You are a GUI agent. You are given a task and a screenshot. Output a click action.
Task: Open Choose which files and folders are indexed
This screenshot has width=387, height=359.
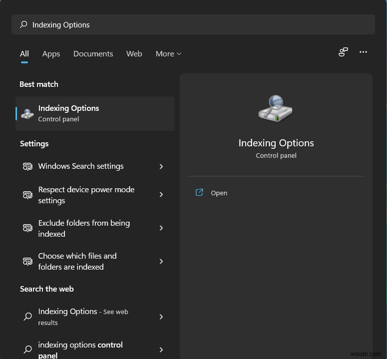(95, 261)
